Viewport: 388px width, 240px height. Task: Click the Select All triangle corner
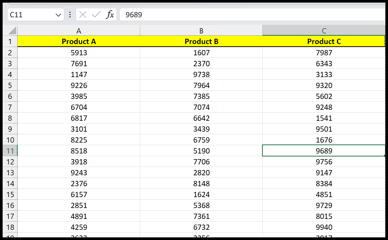click(x=12, y=30)
